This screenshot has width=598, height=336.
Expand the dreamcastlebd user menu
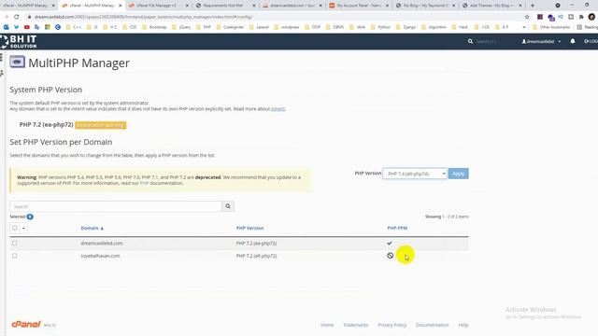[541, 41]
